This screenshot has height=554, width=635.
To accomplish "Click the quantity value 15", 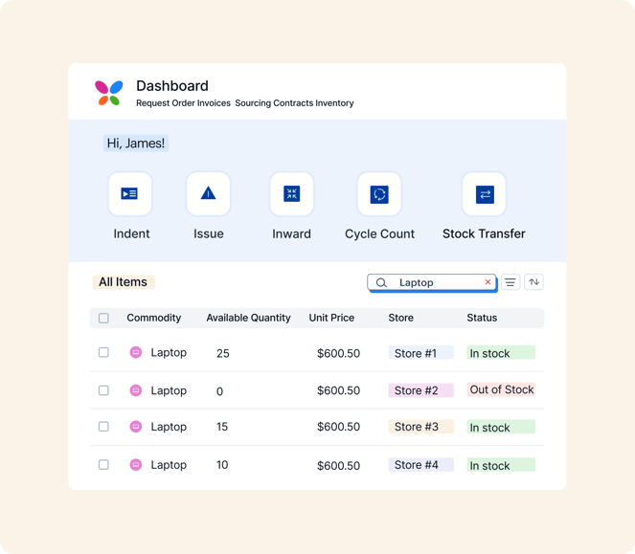I will click(222, 427).
